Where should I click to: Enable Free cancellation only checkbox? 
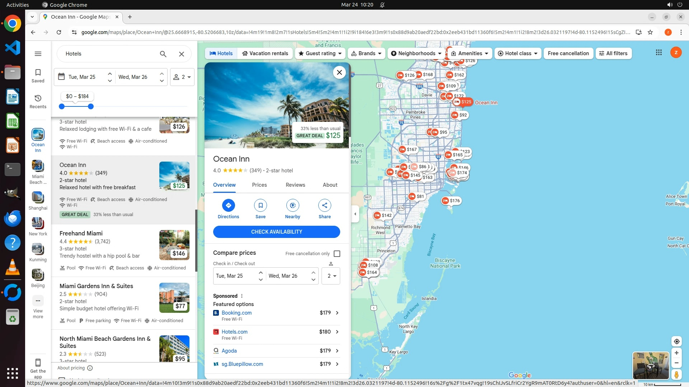point(337,254)
